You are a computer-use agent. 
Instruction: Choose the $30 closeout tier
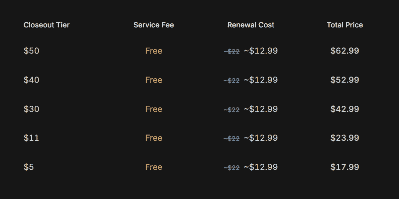[31, 109]
